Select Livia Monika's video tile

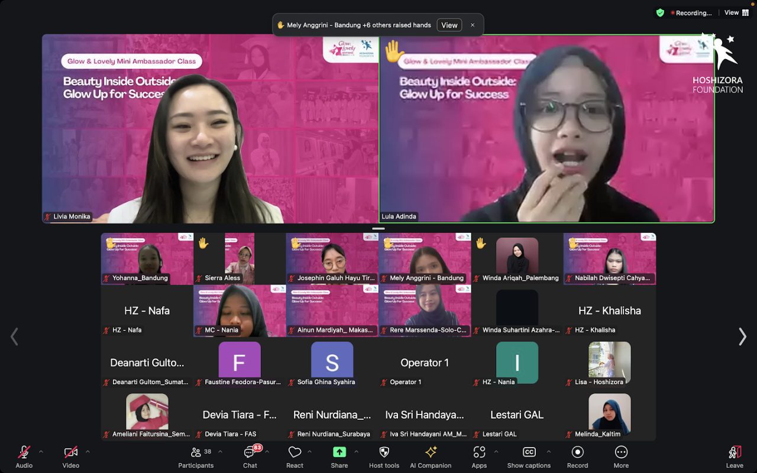point(210,128)
